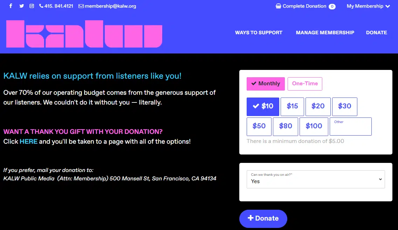The height and width of the screenshot is (230, 398).
Task: Open KALW Instagram icon
Action: (x=32, y=6)
